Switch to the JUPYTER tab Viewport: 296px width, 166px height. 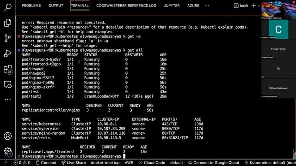172,6
